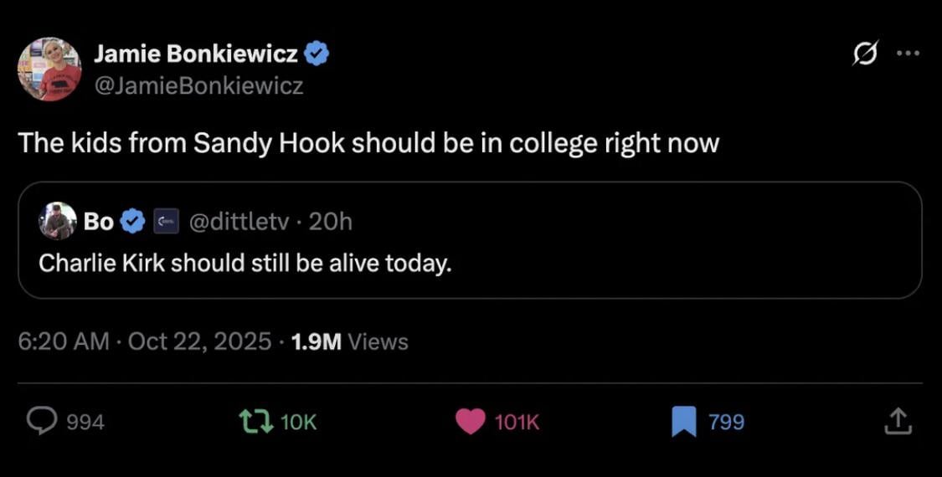Click the 6:20 AM Oct 22, 2025 timestamp
This screenshot has width=942, height=477.
(144, 341)
